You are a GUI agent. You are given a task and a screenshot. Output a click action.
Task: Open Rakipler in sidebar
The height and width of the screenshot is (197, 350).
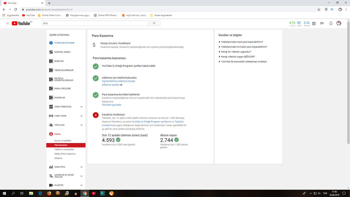click(57, 61)
